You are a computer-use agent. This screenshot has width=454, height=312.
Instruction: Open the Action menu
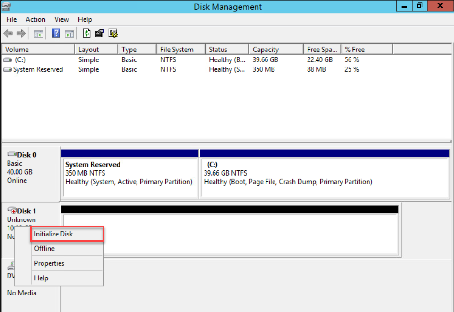point(35,19)
